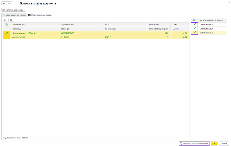Toggle checkmark for serial 2596835679524
Screen dimensions: 231x146
coord(194,29)
